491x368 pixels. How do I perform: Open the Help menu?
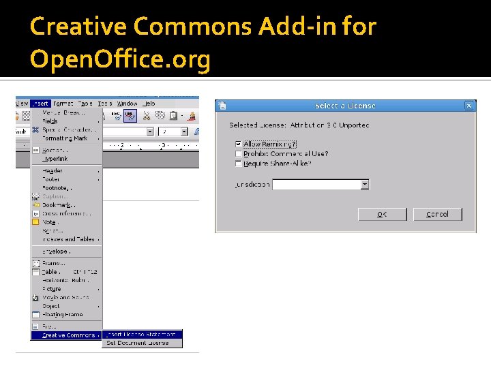click(x=149, y=104)
